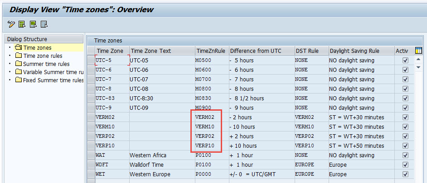This screenshot has height=183, width=427.
Task: Open the Variable Summer time rules tree node
Action: click(x=53, y=72)
